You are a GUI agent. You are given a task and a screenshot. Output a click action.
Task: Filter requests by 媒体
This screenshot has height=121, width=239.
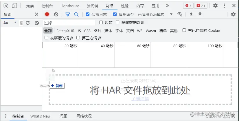(x=108, y=31)
